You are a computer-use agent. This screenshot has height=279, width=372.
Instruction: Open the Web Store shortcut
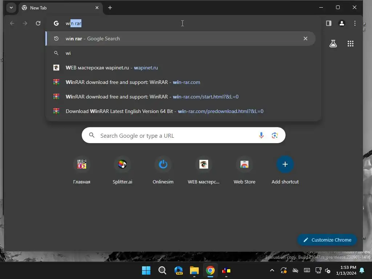(244, 170)
